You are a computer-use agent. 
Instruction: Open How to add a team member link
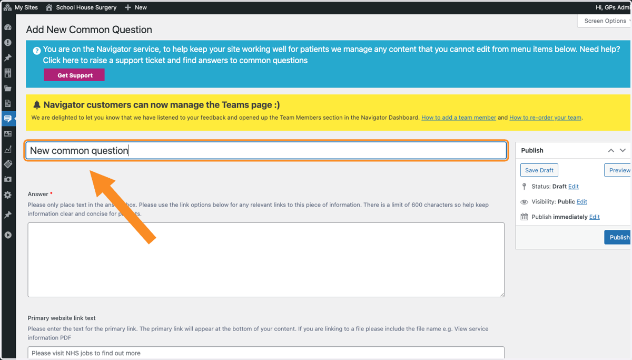(x=459, y=118)
